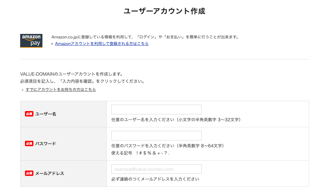
Task: Focus the パスワード input box
Action: [156, 136]
